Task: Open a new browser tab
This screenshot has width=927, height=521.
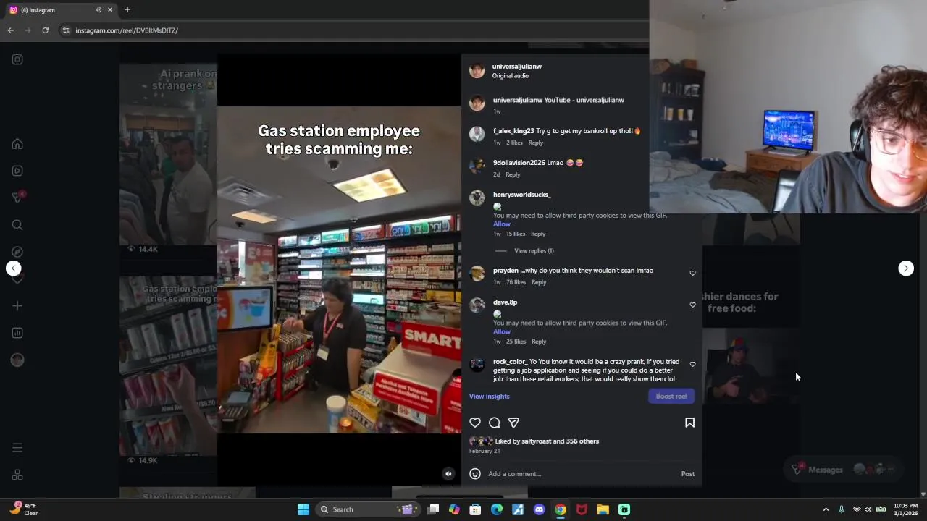Action: (x=127, y=10)
